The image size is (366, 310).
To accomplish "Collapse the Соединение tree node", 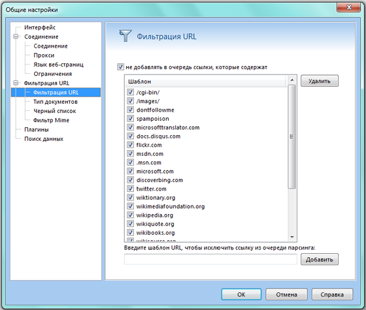I will point(16,37).
